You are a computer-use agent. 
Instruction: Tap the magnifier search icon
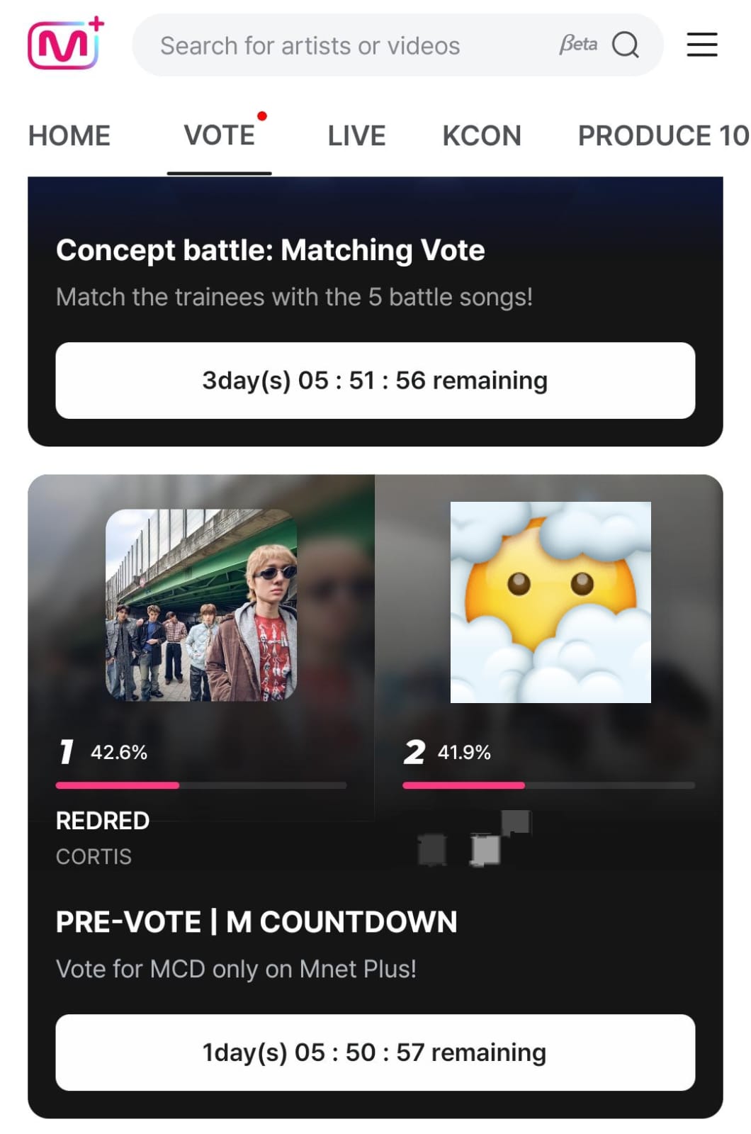625,45
